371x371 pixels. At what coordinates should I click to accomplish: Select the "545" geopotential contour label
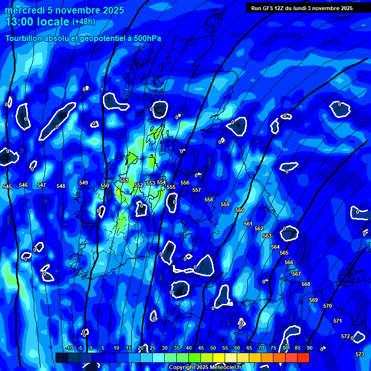point(7,187)
